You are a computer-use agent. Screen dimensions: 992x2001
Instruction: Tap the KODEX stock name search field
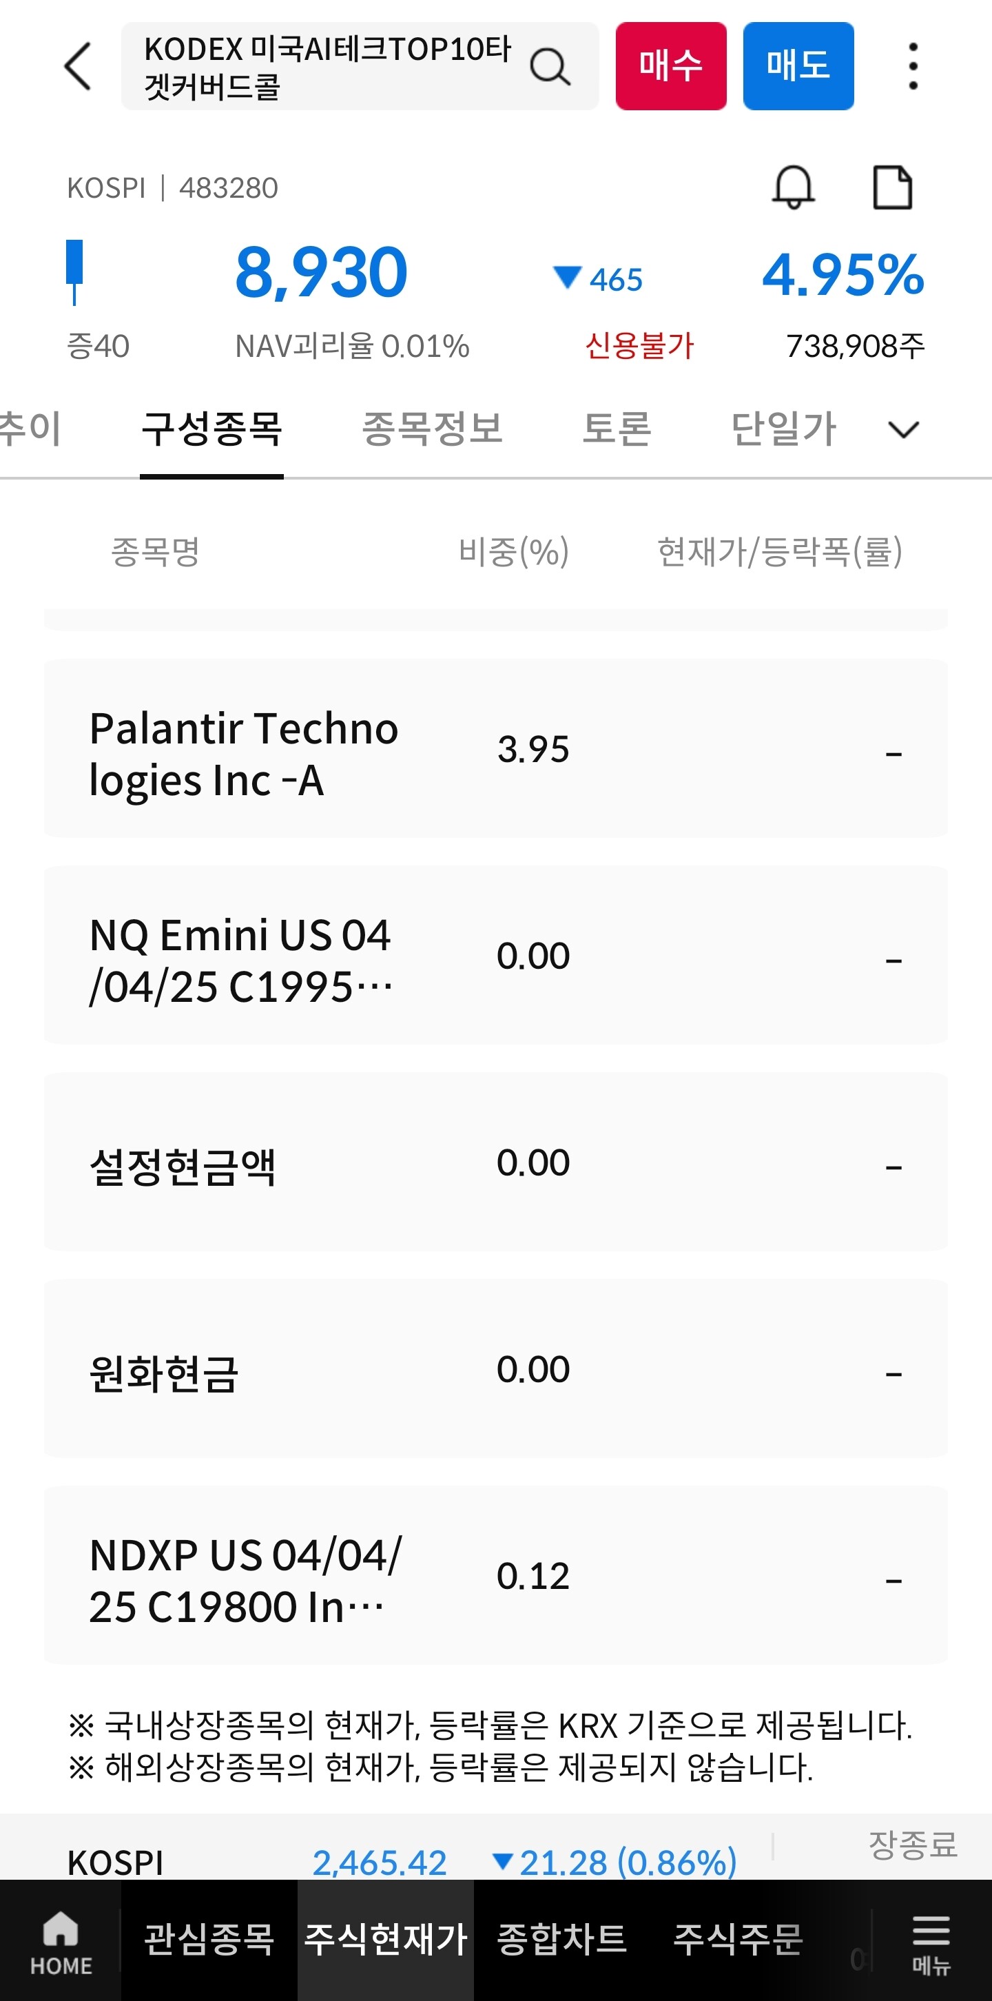pos(327,67)
